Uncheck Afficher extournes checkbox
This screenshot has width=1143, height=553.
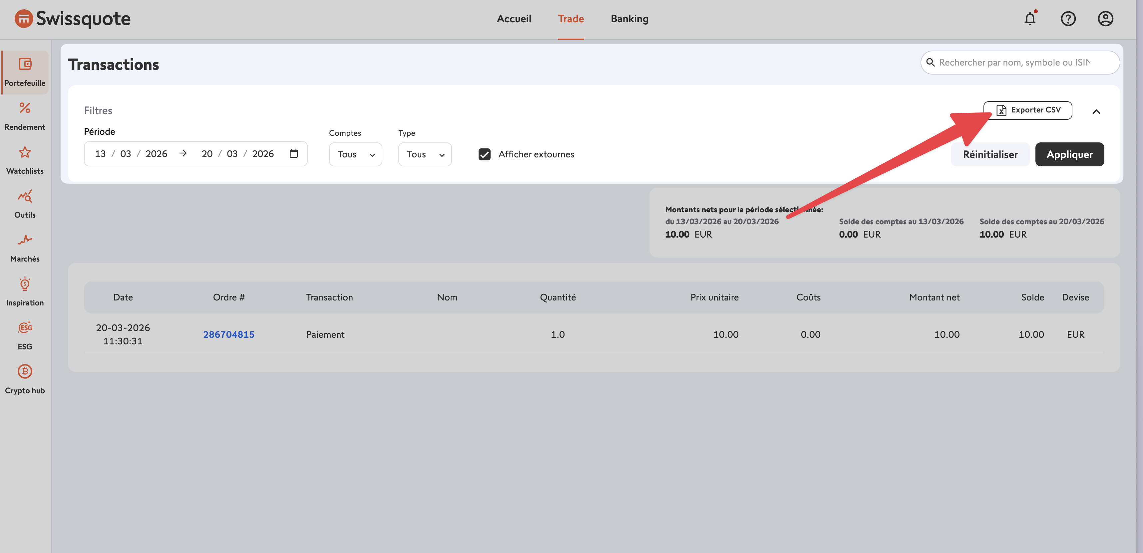[484, 154]
